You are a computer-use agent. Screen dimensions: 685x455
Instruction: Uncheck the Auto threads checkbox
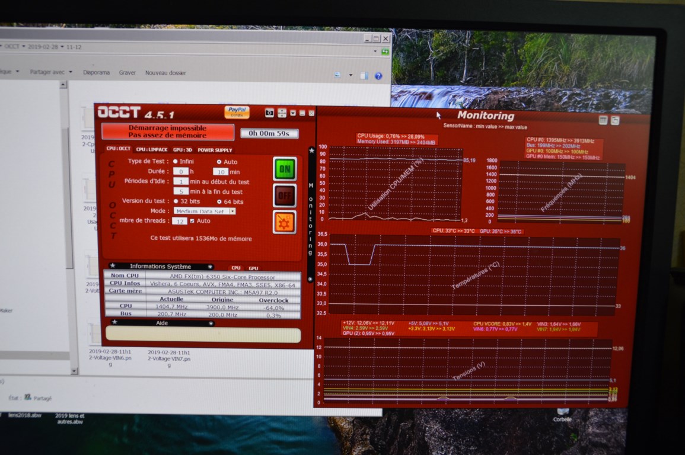[192, 221]
